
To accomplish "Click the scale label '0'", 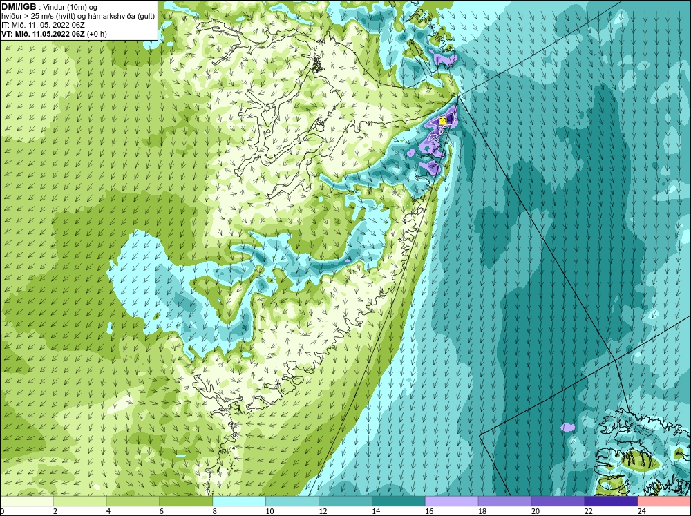I will click(x=2, y=511).
